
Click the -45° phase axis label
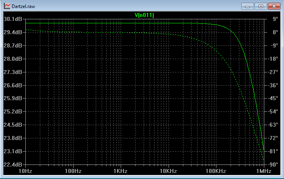coord(274,98)
